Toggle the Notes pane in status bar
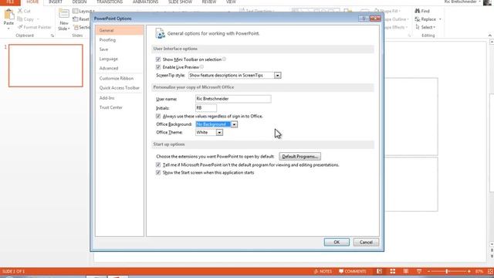This screenshot has width=494, height=278. tap(323, 271)
